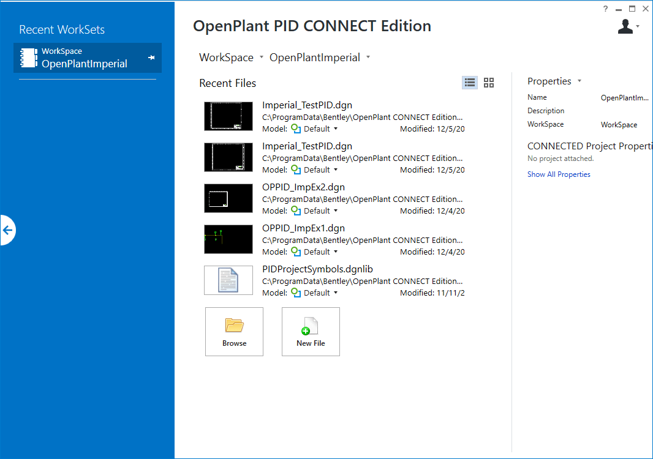Open OPPID_ImpEx2.dgn thumbnail

tap(228, 198)
